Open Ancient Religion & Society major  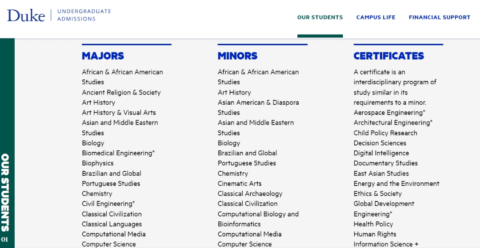(x=121, y=92)
